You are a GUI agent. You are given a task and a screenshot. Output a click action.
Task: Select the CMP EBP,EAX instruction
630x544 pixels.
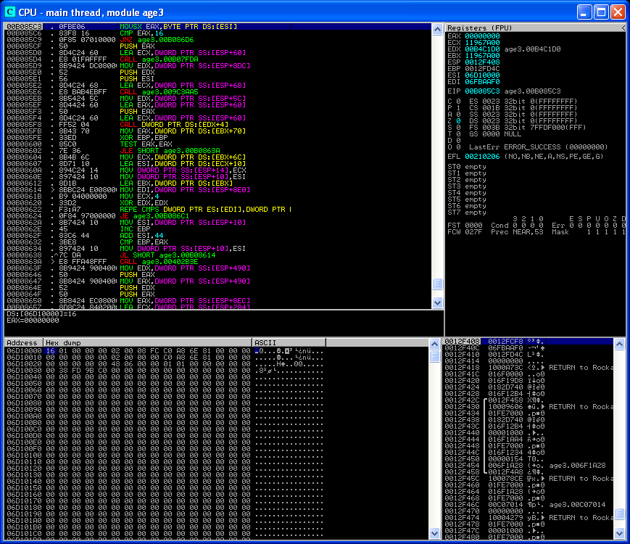coord(144,242)
